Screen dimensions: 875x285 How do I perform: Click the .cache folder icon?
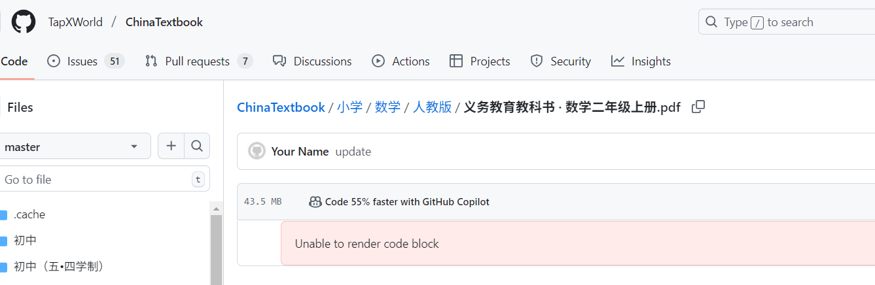tap(3, 215)
